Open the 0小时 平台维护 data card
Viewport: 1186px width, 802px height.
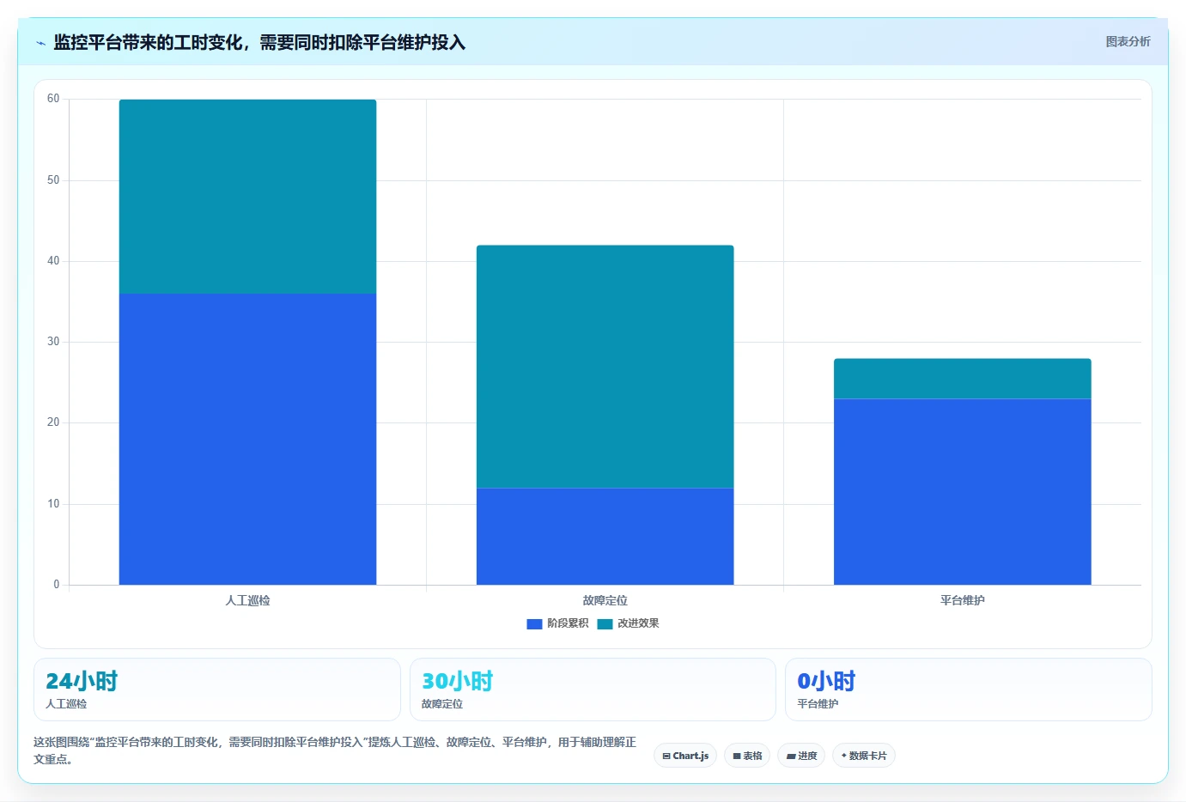point(969,690)
